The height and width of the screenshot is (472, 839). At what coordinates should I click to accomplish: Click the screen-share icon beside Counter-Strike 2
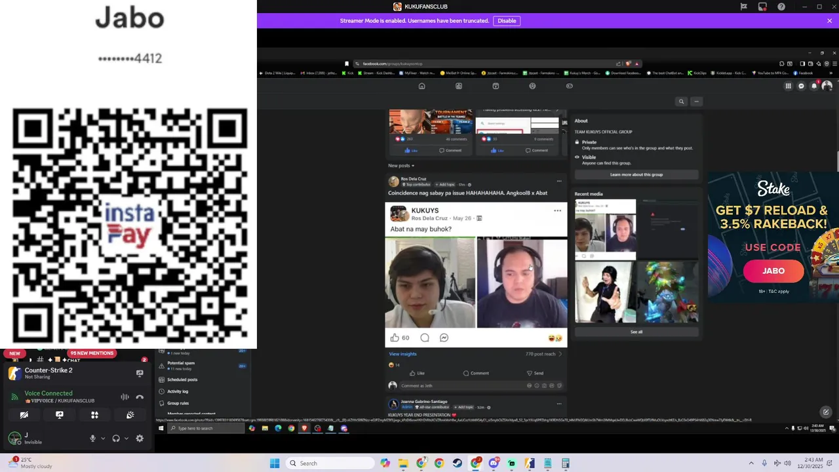tap(140, 373)
